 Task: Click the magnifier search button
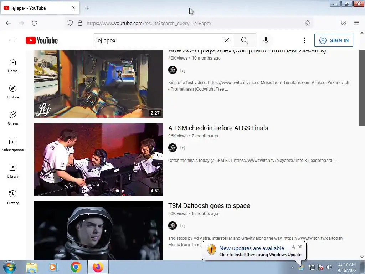click(x=245, y=40)
